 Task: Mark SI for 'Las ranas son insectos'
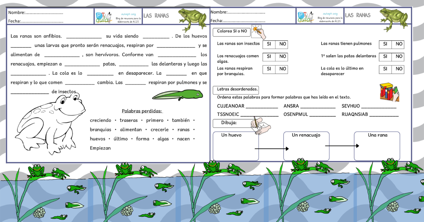(x=269, y=44)
